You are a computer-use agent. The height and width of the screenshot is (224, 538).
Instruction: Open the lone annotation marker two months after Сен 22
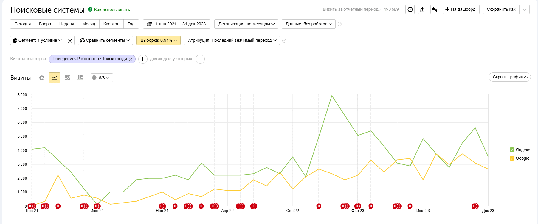pyautogui.click(x=319, y=206)
